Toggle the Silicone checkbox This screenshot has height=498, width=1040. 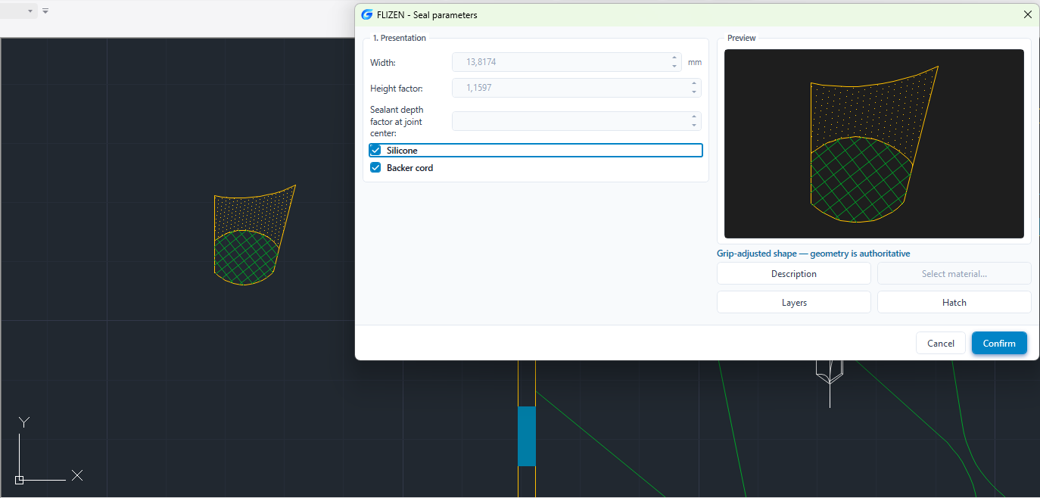[375, 151]
